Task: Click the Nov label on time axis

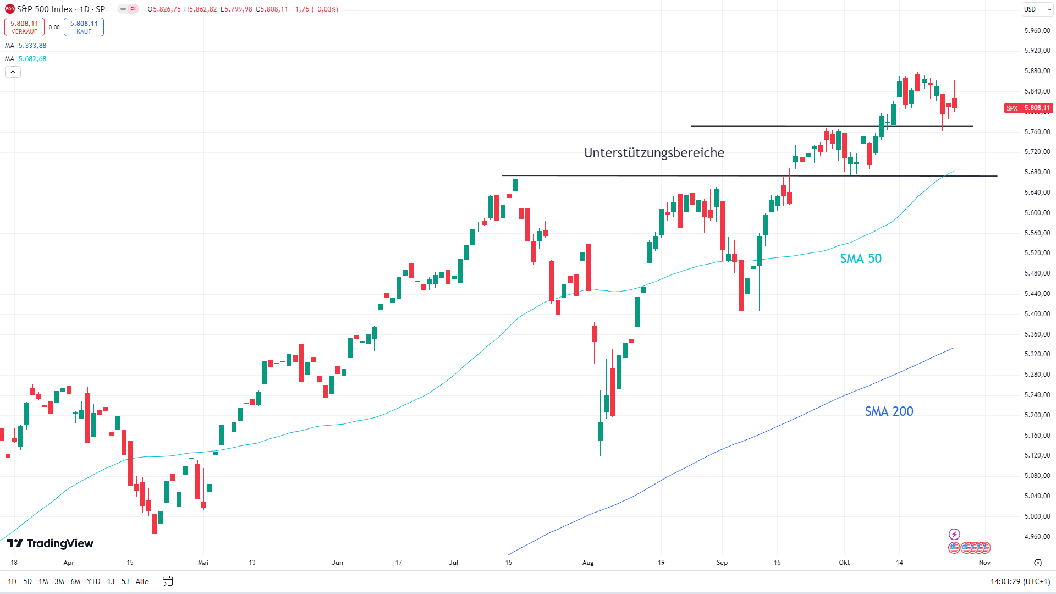Action: pos(985,563)
